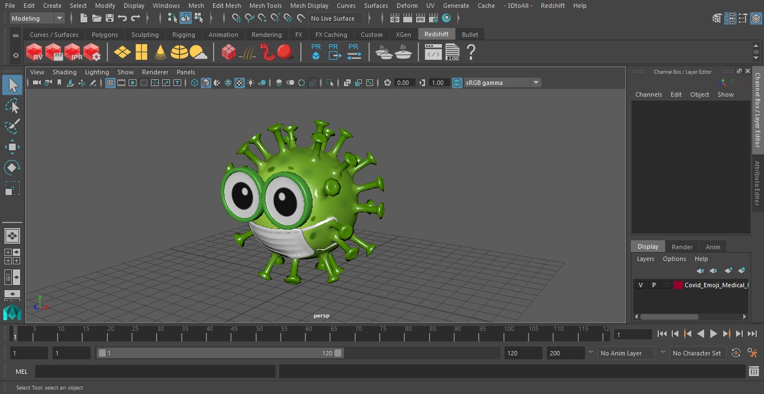Toggle auto key time icon near Character Set
The image size is (764, 394).
coord(736,353)
